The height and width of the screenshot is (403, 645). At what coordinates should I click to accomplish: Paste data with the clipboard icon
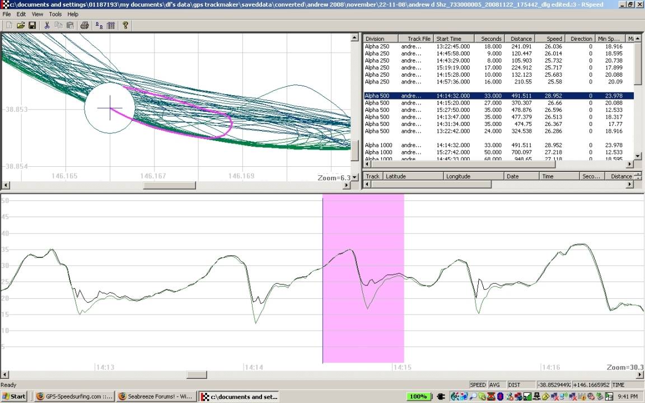click(71, 25)
